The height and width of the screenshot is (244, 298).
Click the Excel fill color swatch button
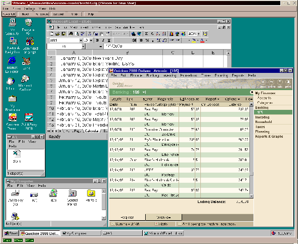click(194, 40)
